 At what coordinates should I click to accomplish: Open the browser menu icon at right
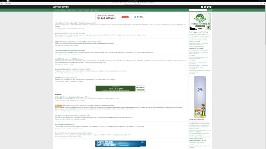coord(261,3)
